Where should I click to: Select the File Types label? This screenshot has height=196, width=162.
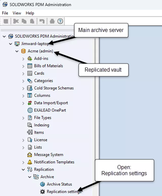click(x=43, y=118)
